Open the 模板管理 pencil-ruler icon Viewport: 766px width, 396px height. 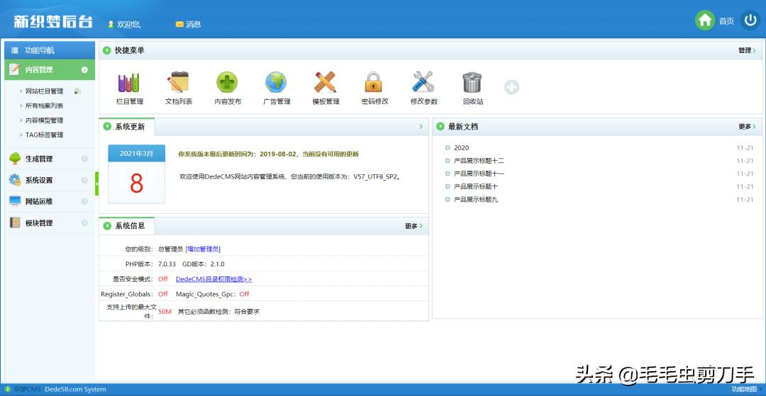326,84
